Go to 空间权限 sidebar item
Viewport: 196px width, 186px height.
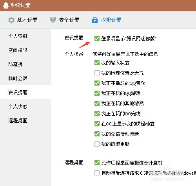(x=18, y=50)
